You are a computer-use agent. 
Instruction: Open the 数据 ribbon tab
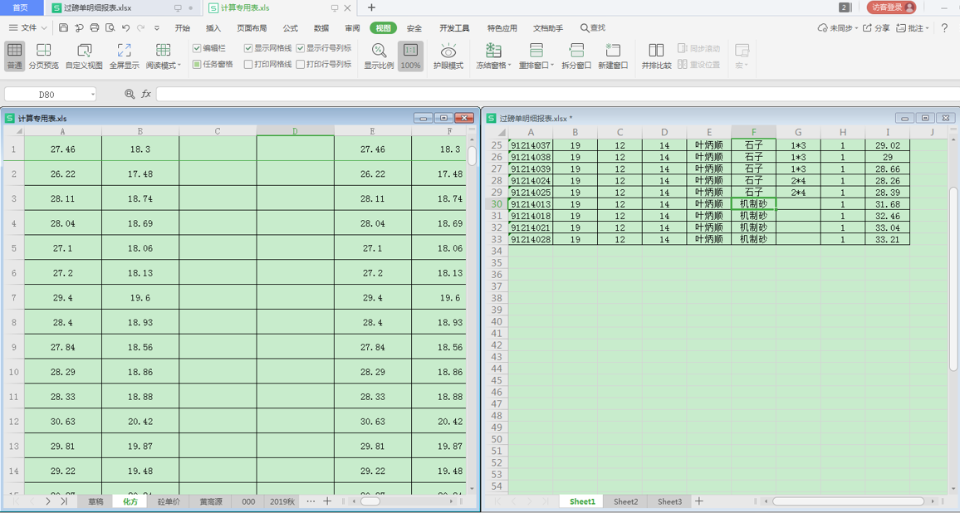(x=321, y=27)
